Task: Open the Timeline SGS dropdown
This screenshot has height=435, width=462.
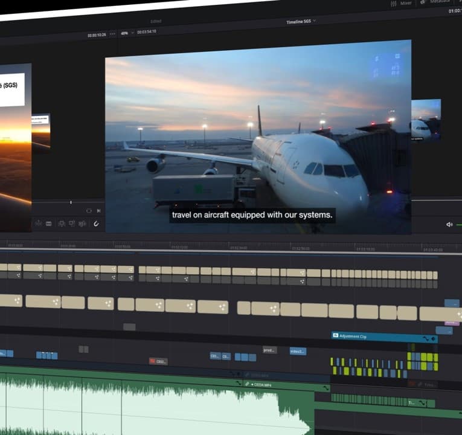Action: [x=301, y=22]
